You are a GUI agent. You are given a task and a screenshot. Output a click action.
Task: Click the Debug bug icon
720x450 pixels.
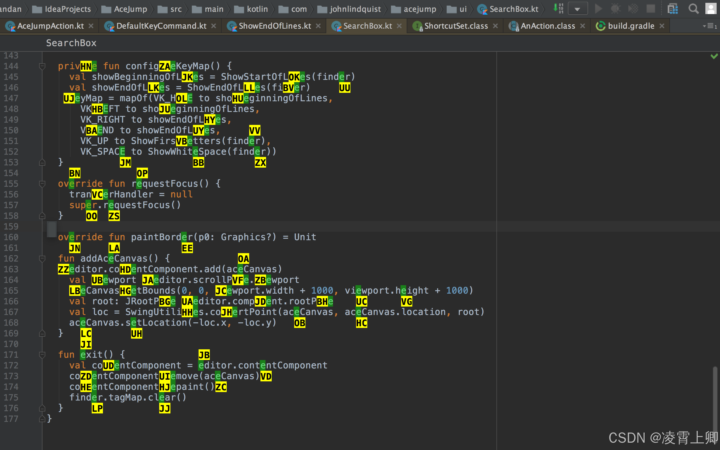tap(616, 9)
